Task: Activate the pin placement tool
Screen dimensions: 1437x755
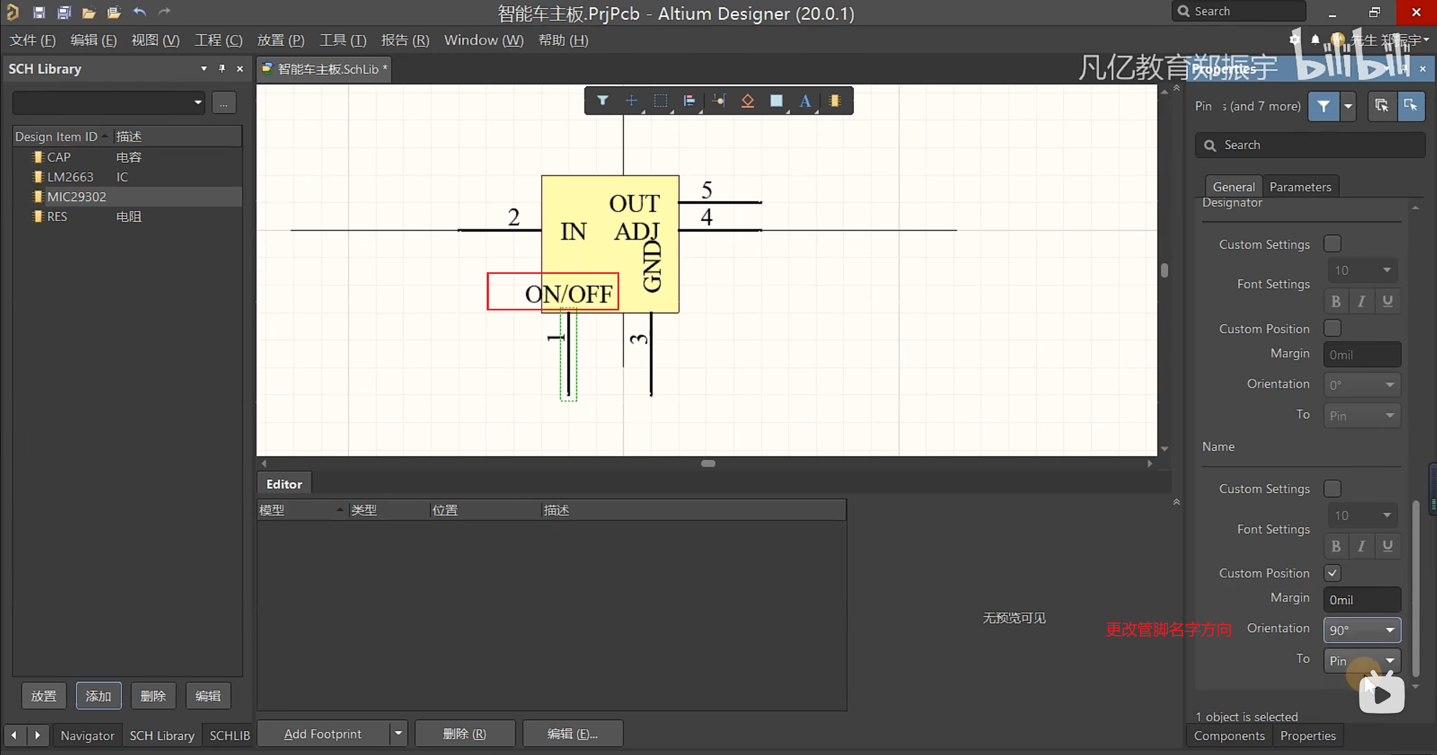Action: (719, 101)
